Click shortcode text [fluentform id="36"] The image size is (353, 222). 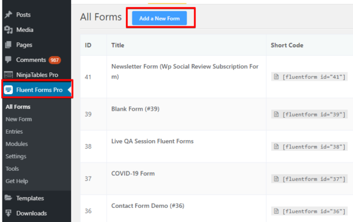[x=314, y=211]
